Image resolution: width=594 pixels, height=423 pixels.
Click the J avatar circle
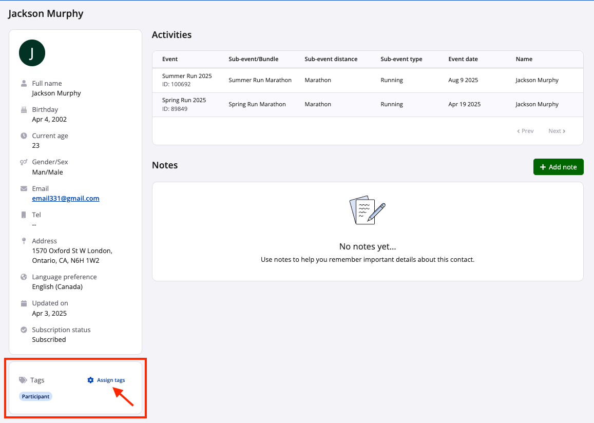click(32, 53)
